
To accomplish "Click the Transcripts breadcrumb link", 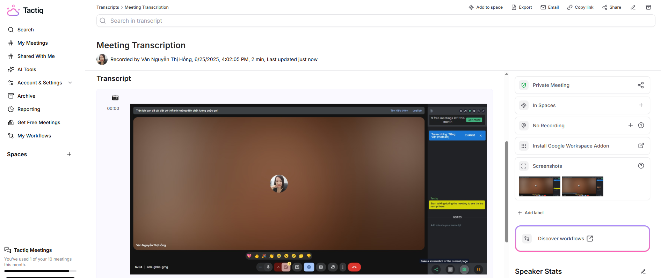I will tap(108, 7).
